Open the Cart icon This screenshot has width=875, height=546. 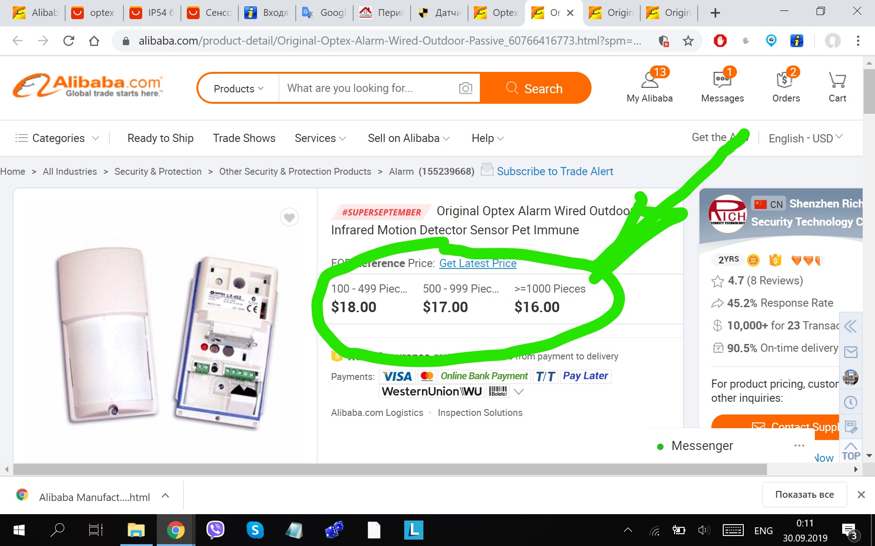pyautogui.click(x=837, y=87)
